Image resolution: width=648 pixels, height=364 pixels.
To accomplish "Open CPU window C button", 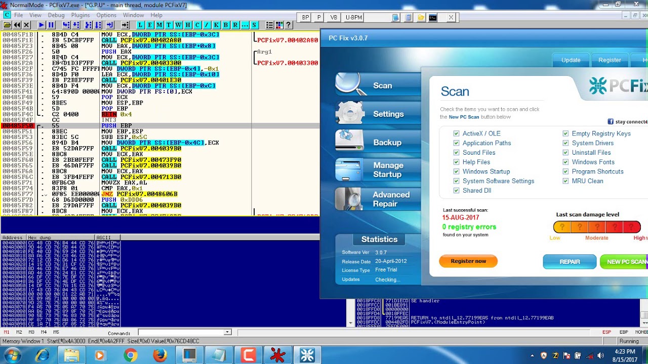I will [x=197, y=25].
